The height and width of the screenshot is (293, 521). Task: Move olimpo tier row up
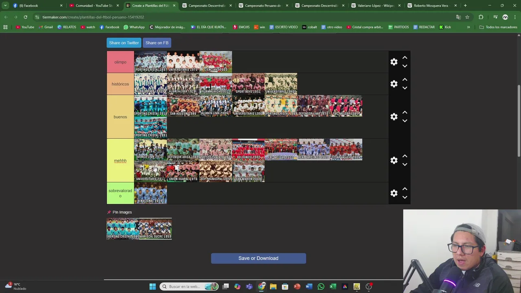tap(405, 58)
